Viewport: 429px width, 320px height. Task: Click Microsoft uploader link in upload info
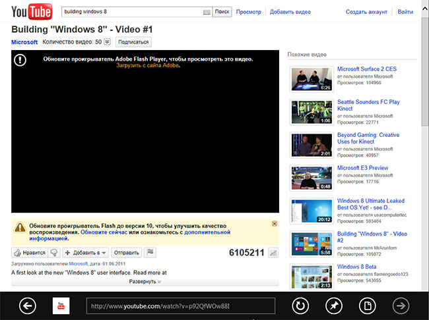[79, 264]
